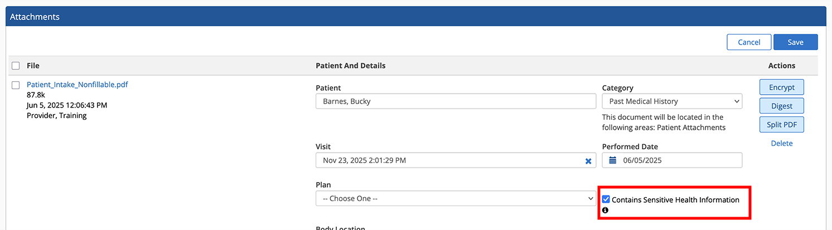Image resolution: width=832 pixels, height=230 pixels.
Task: Uncheck Contains Sensitive Health Information
Action: coord(606,199)
